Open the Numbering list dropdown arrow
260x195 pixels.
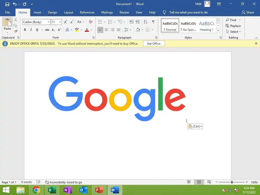115,22
